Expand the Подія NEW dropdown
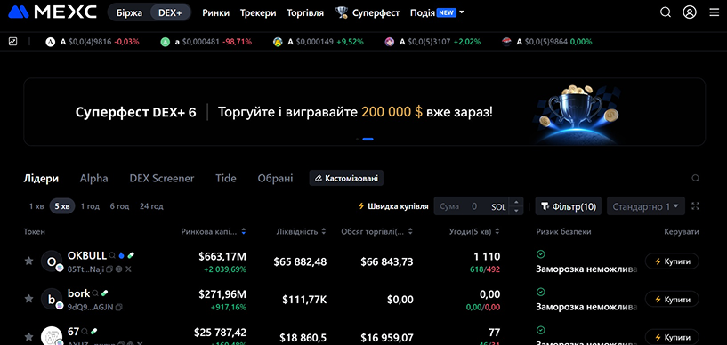The height and width of the screenshot is (345, 727). click(x=437, y=13)
